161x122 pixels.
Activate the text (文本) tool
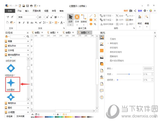pyautogui.click(x=77, y=20)
